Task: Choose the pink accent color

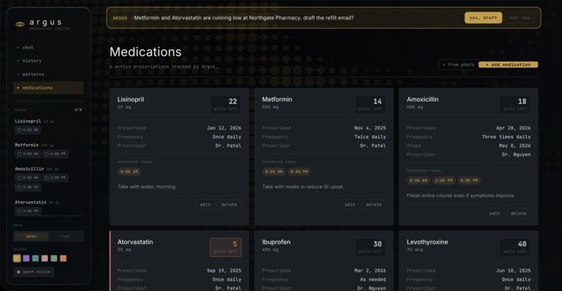Action: click(45, 258)
